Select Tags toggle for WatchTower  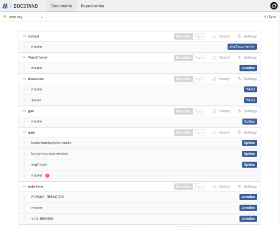pyautogui.click(x=199, y=58)
